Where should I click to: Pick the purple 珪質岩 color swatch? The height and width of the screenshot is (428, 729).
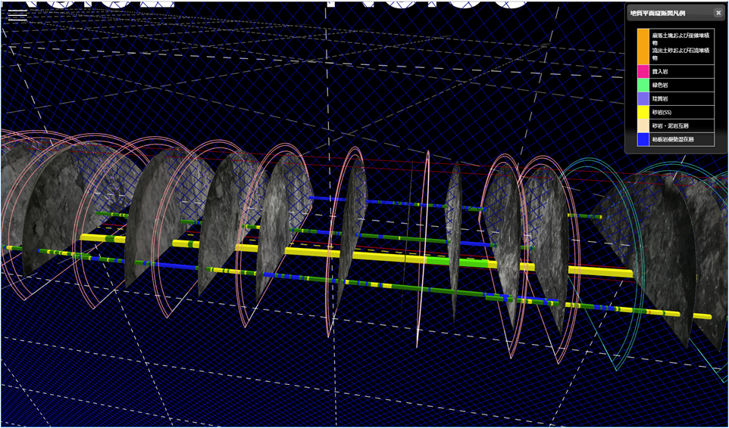point(643,98)
